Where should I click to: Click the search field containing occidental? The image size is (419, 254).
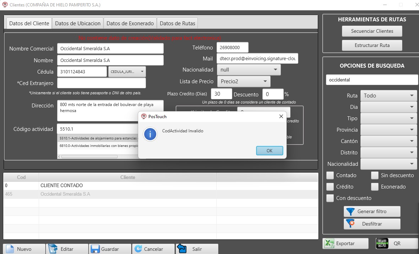371,80
